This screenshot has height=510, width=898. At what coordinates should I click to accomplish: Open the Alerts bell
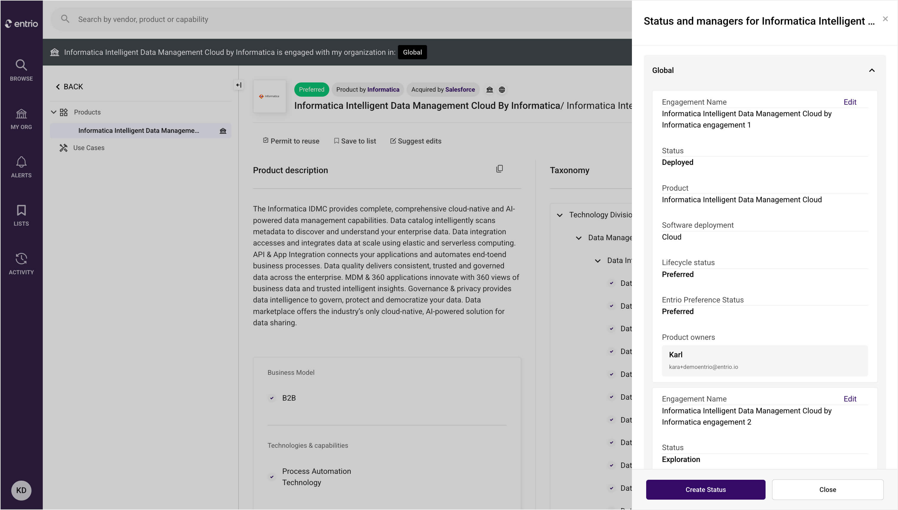click(21, 168)
